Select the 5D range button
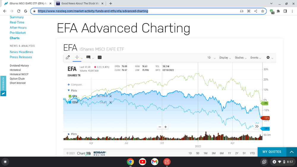Screen dimensions: 297x167 [x=198, y=153]
